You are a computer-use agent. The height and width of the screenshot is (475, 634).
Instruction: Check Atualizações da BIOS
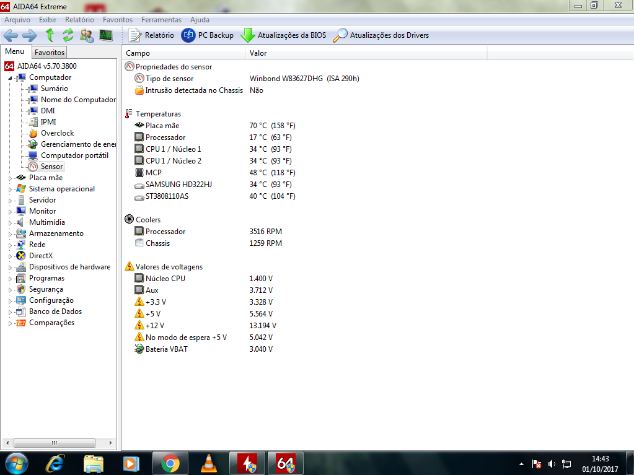coord(283,35)
